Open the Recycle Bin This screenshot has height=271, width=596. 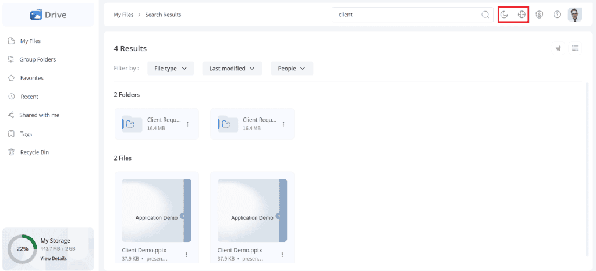click(x=29, y=152)
